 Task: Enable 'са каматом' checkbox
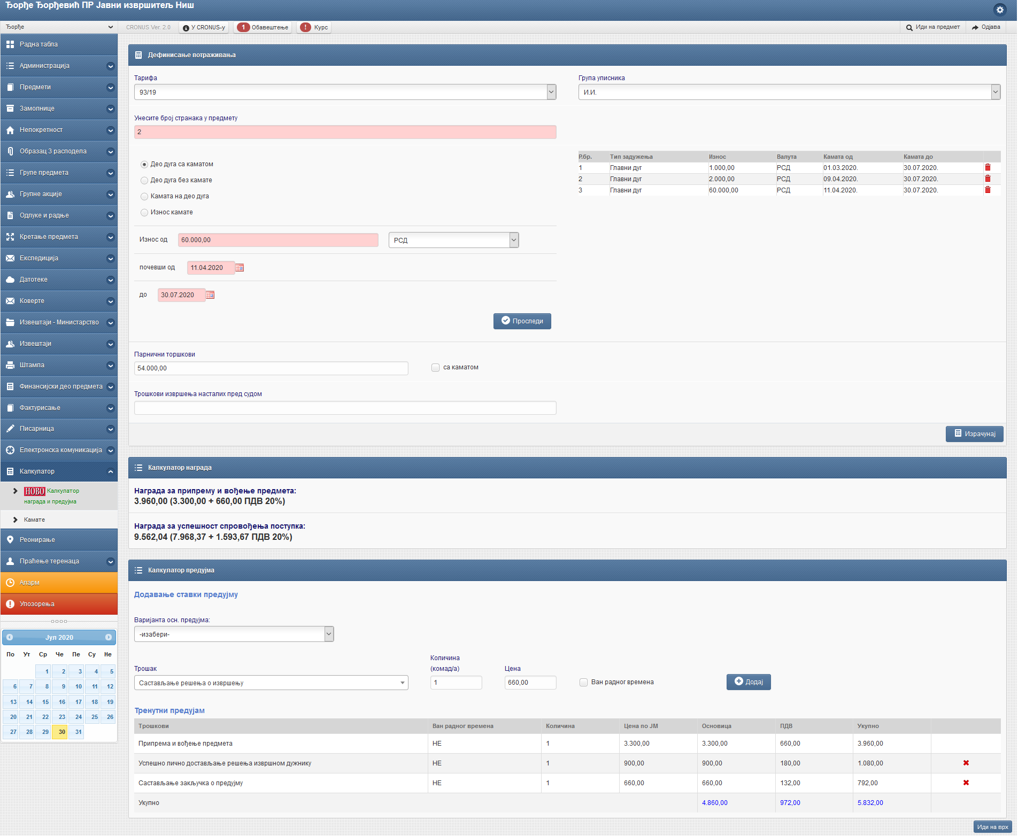(435, 368)
